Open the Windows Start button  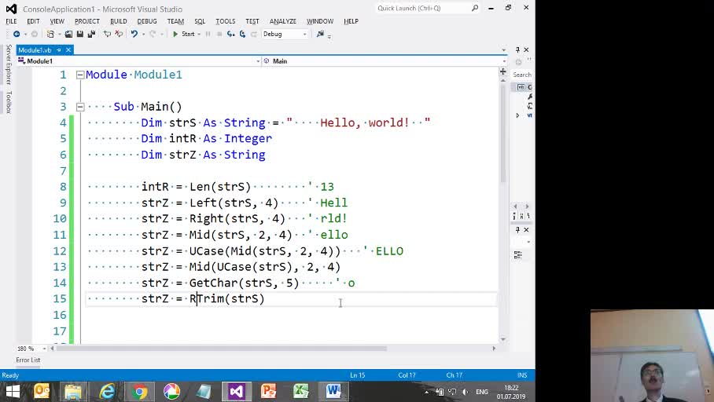13,392
